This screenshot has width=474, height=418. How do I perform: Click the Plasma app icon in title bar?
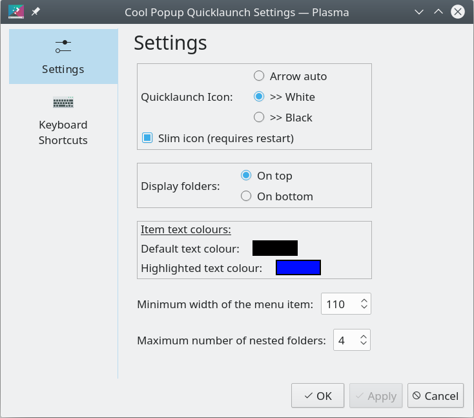point(16,12)
